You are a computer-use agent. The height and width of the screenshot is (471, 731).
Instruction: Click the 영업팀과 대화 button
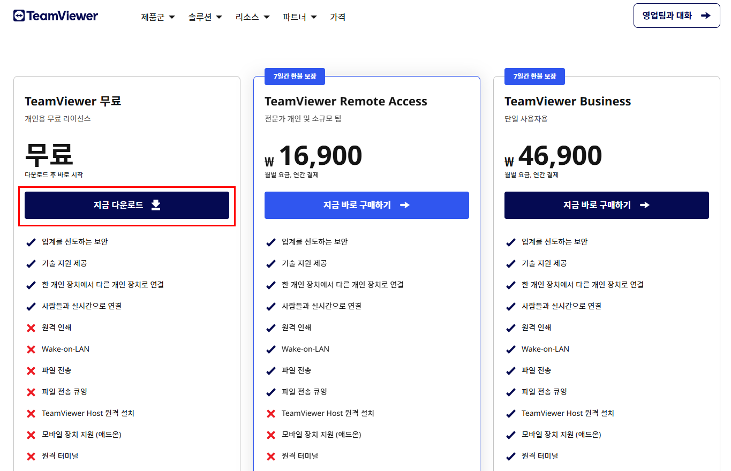(x=676, y=16)
